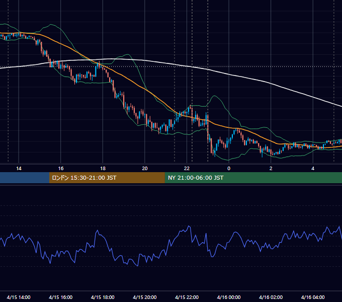Click the 18 hour label on the price chart axis
The image size is (342, 302).
pos(103,169)
